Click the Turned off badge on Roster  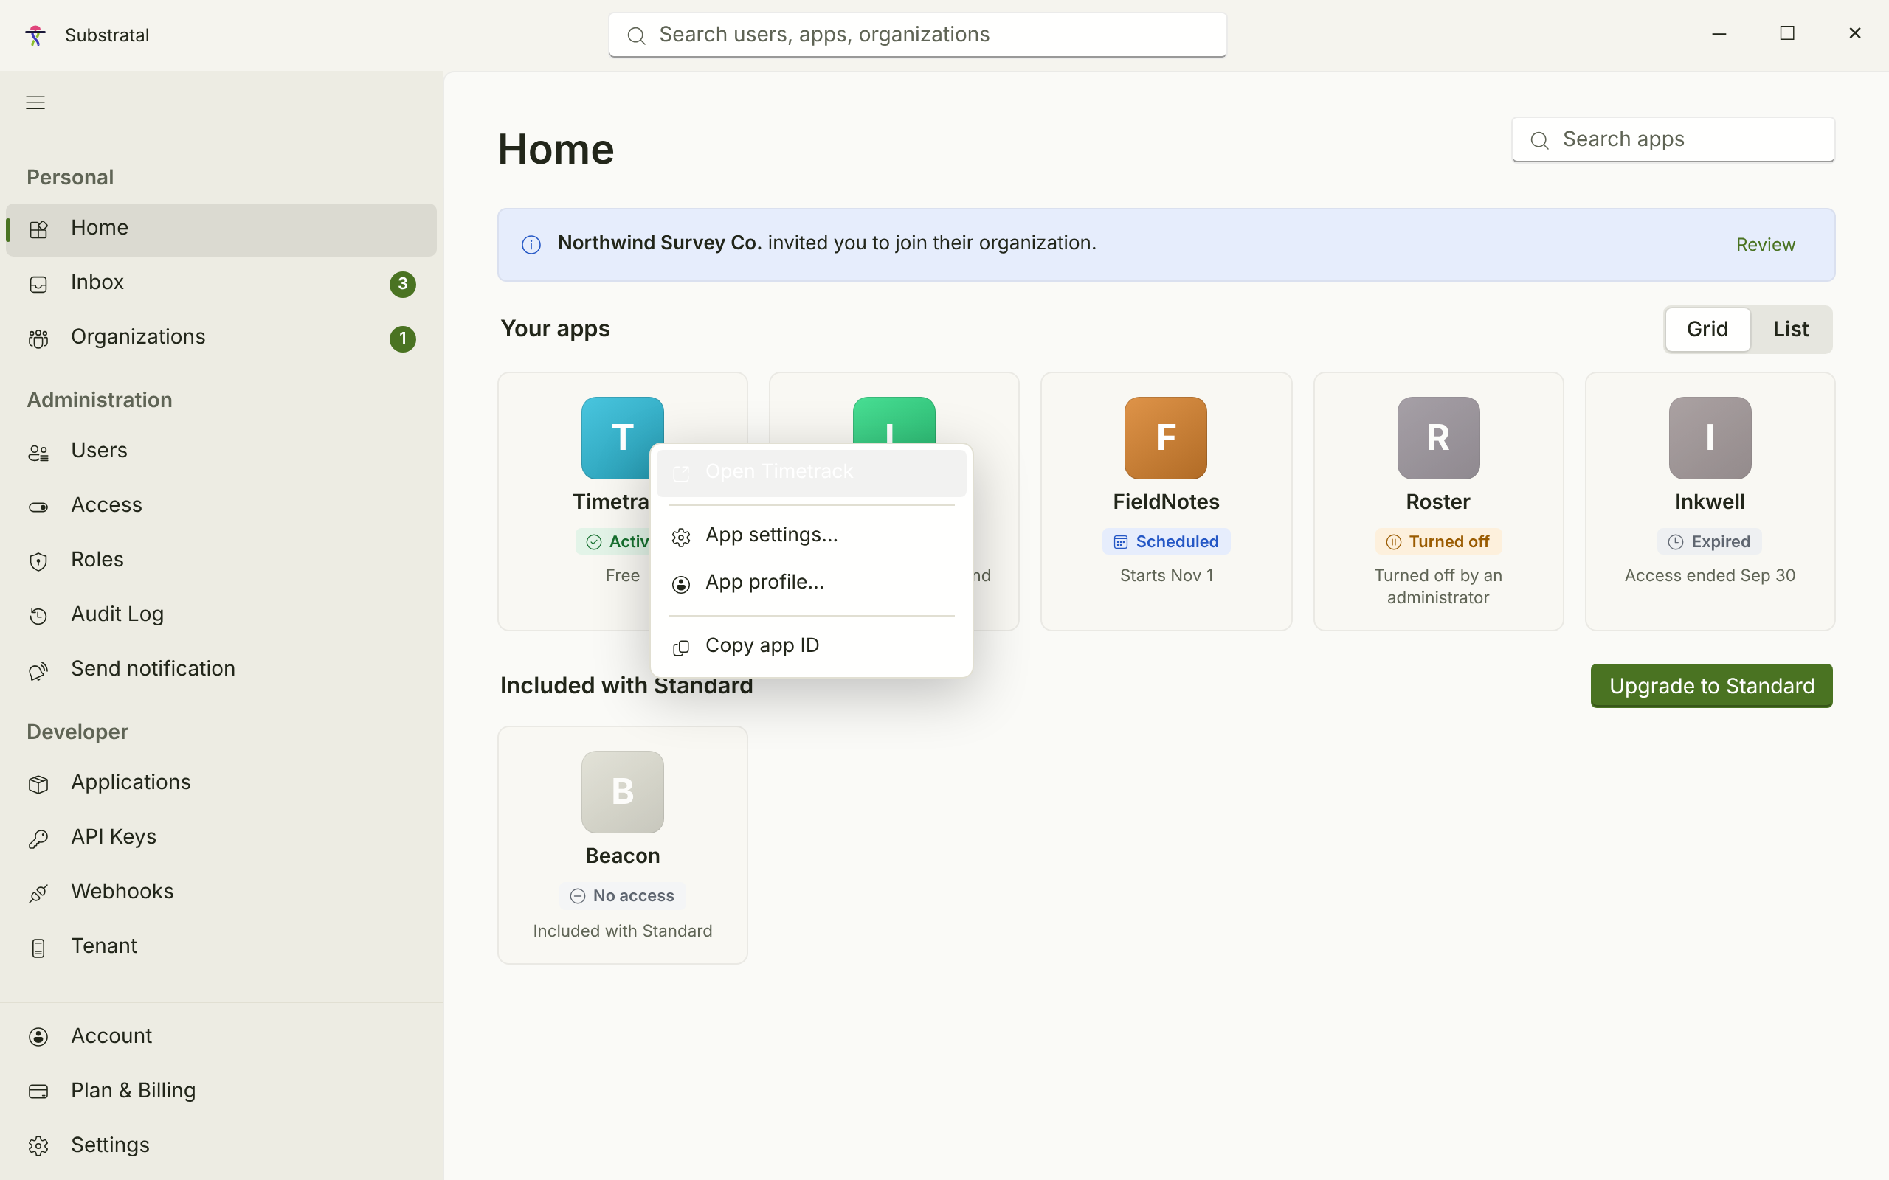coord(1438,542)
